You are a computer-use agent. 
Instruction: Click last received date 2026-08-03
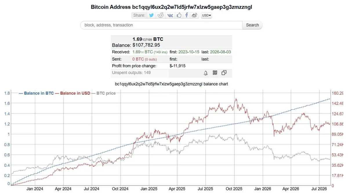coord(221,52)
